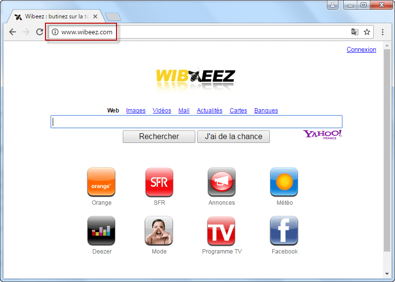Screen dimensions: 395x282
Task: Click the Facebook text label
Action: pos(284,252)
